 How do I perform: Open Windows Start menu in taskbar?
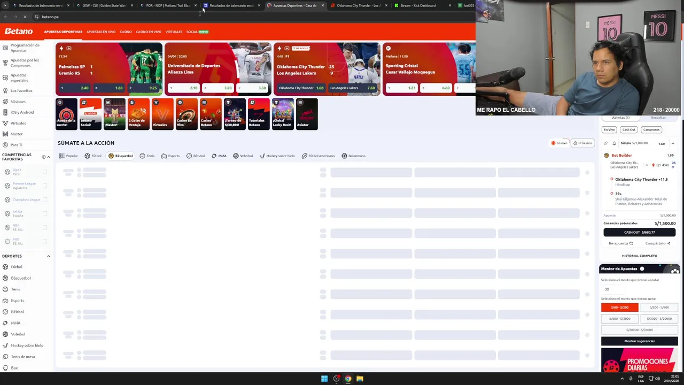pyautogui.click(x=324, y=379)
